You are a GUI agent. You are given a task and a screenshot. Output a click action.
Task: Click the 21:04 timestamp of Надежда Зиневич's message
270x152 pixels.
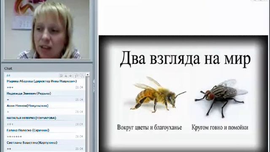[x=79, y=100]
